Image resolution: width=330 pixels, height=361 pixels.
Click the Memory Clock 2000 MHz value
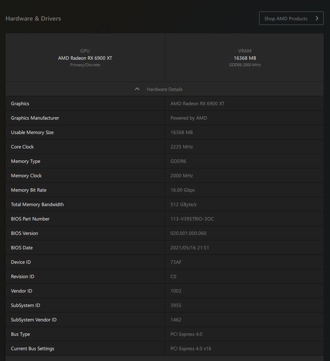click(181, 175)
